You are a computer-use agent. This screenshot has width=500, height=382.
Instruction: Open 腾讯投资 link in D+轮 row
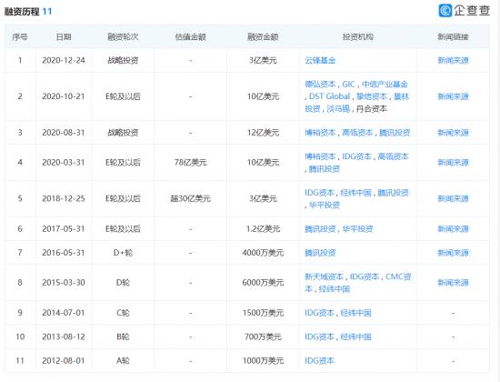pos(320,253)
